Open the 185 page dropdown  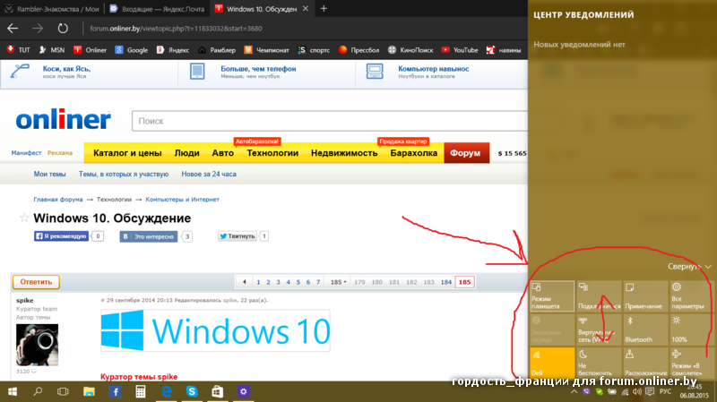click(339, 282)
